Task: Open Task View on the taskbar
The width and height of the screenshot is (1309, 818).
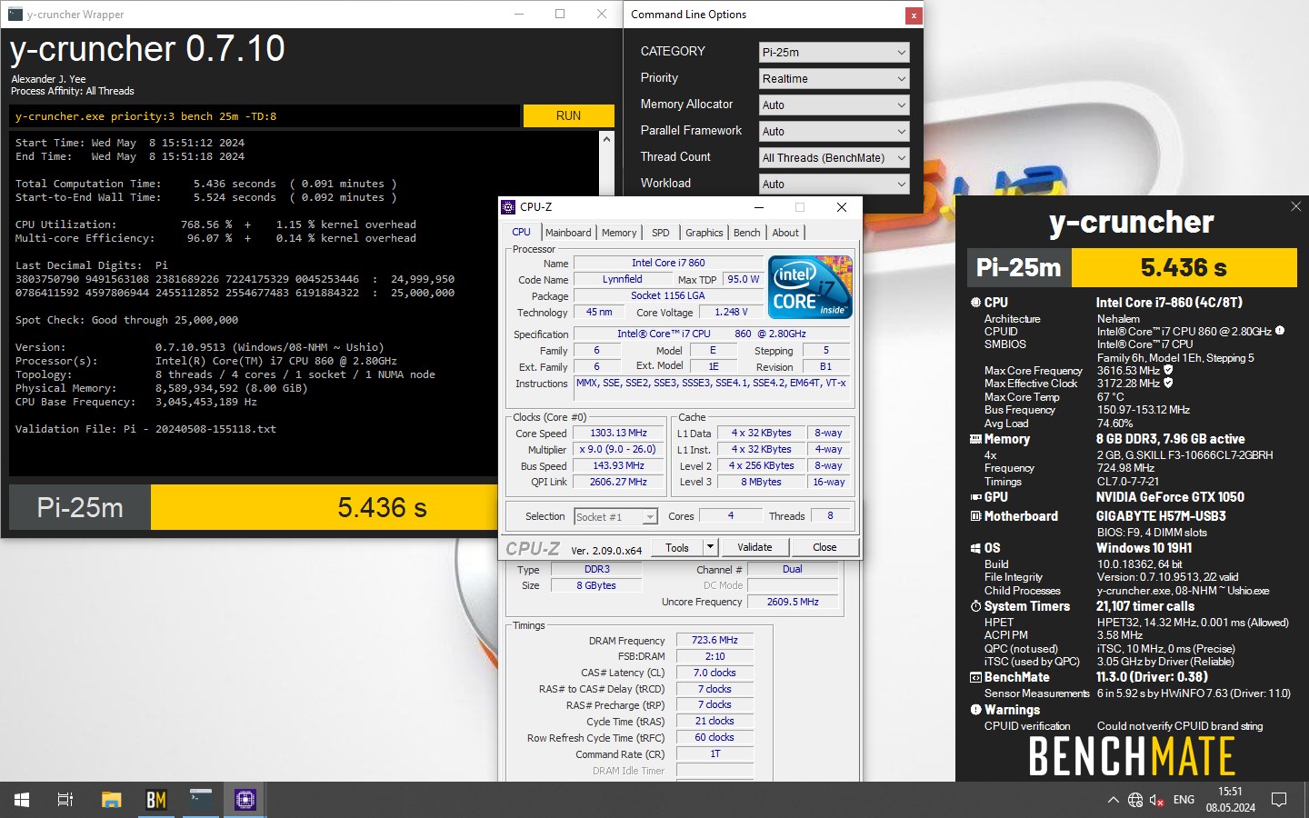Action: coord(65,800)
